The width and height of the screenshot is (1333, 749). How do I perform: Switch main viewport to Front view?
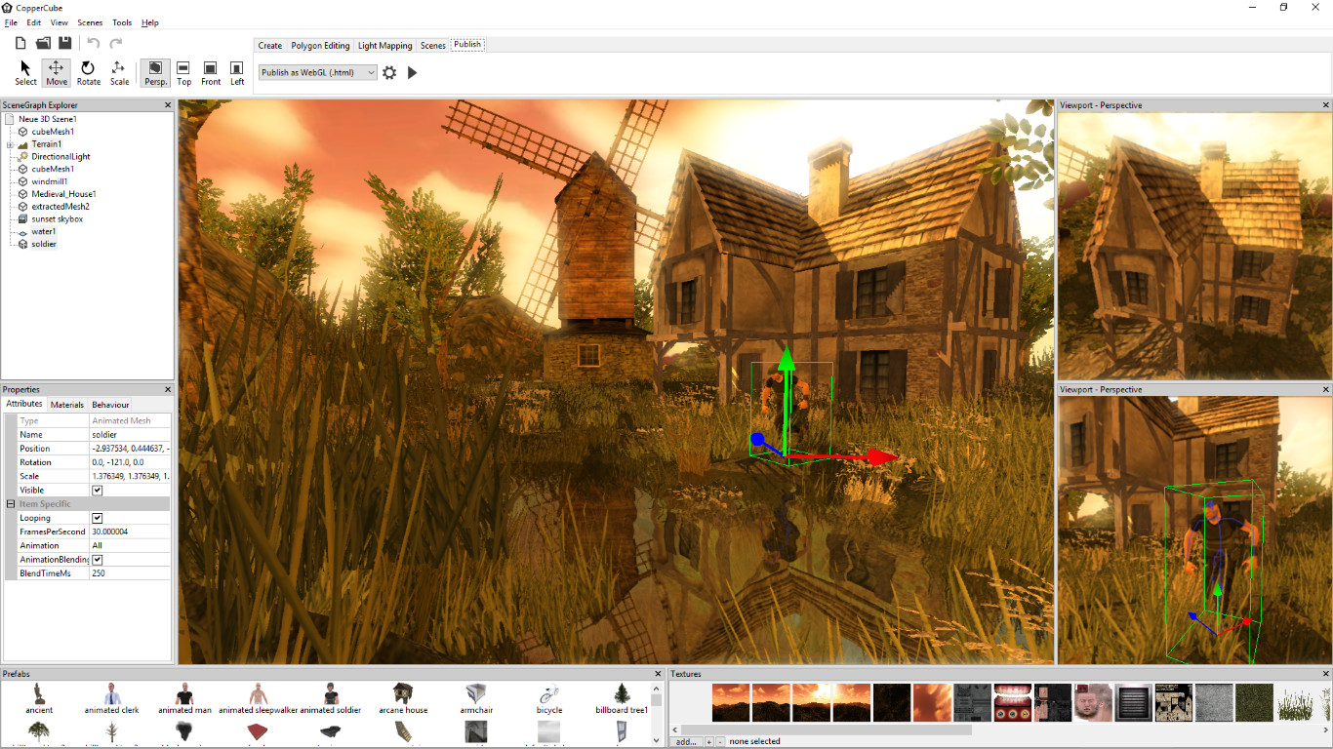pyautogui.click(x=210, y=71)
